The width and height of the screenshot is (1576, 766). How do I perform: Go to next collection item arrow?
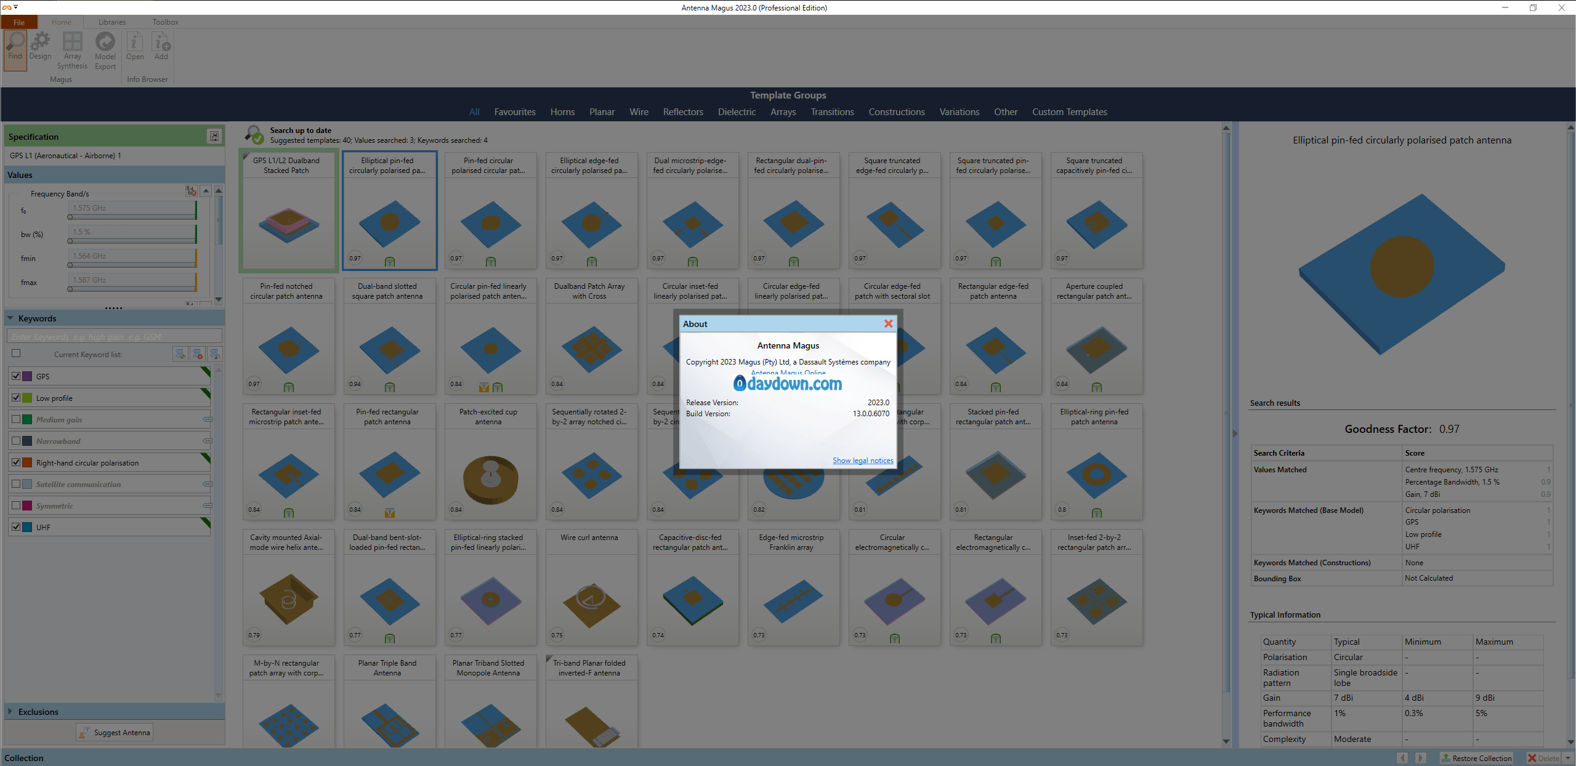tap(1420, 758)
